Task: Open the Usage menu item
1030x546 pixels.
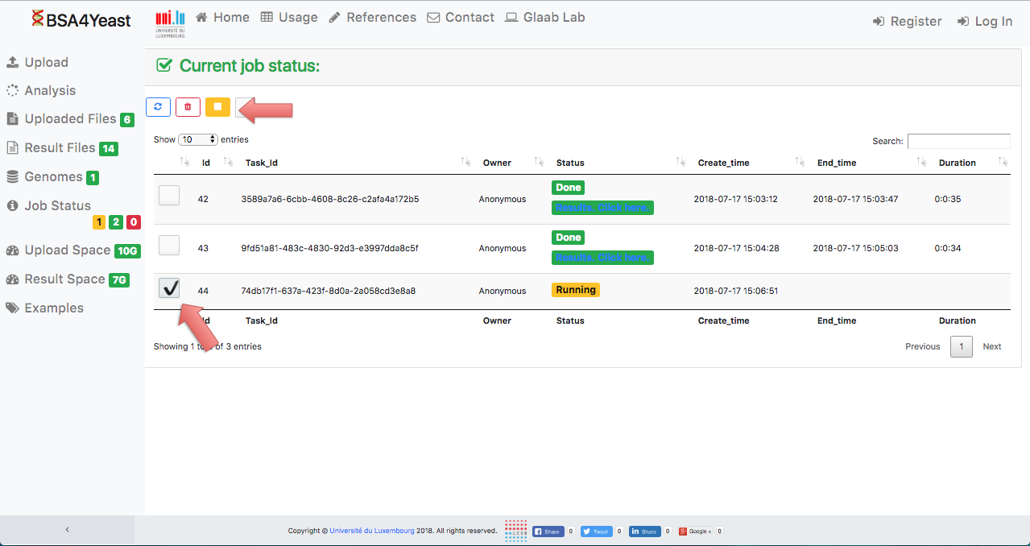Action: tap(288, 18)
